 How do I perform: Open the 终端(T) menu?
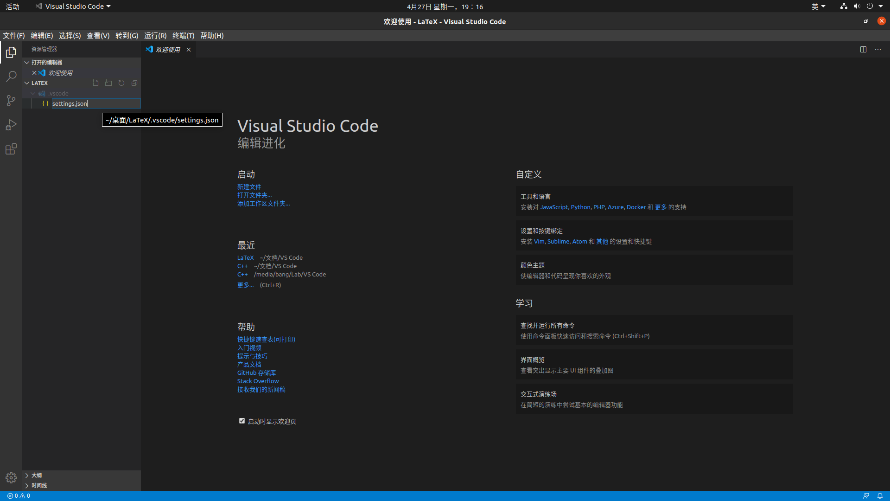[x=183, y=35]
